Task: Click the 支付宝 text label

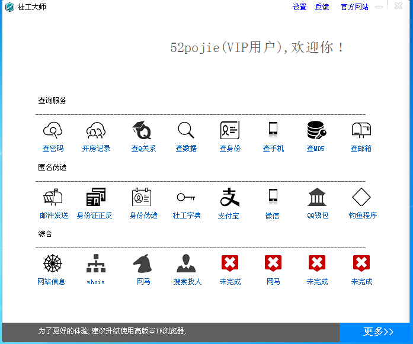Action: click(x=228, y=216)
